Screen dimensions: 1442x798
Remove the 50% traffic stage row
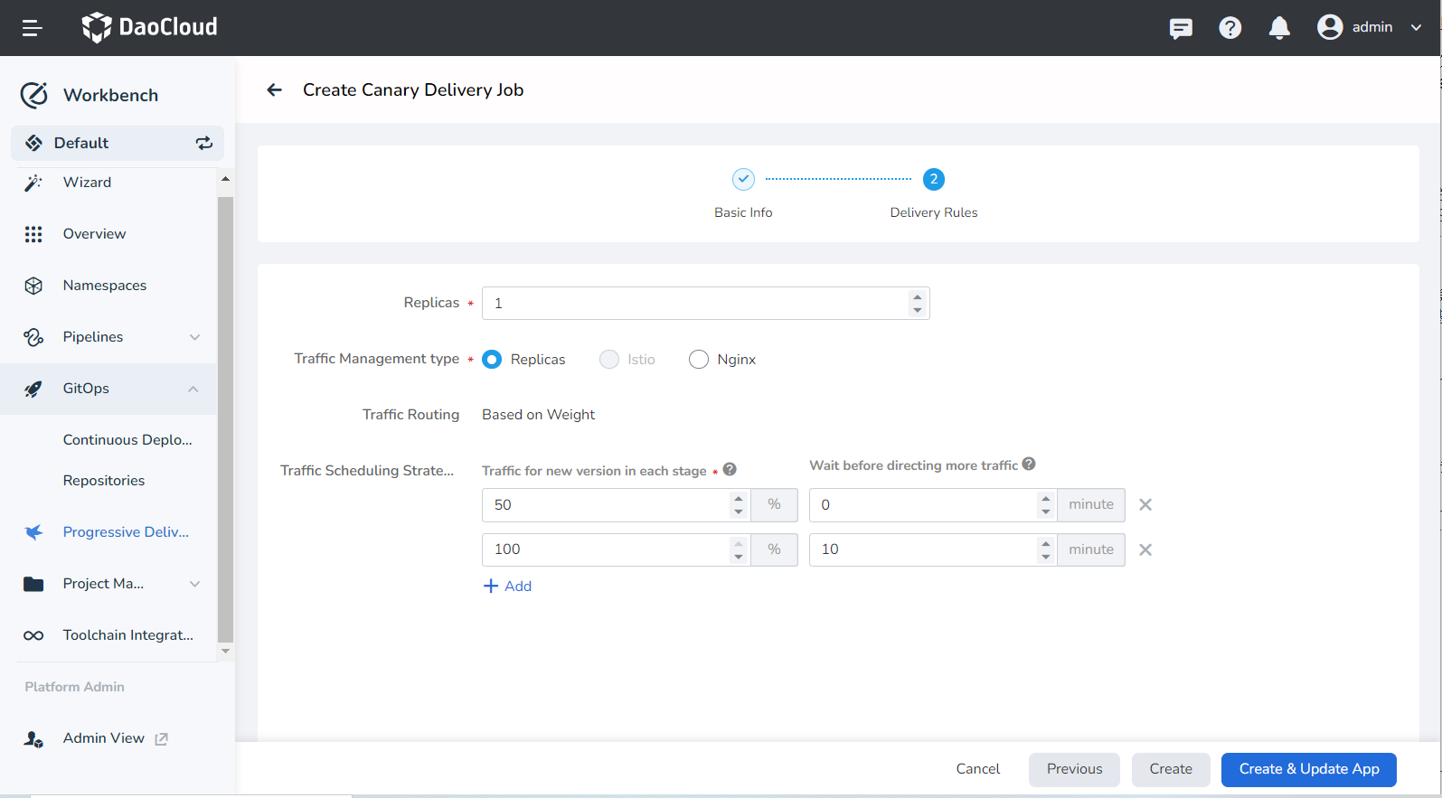1145,505
